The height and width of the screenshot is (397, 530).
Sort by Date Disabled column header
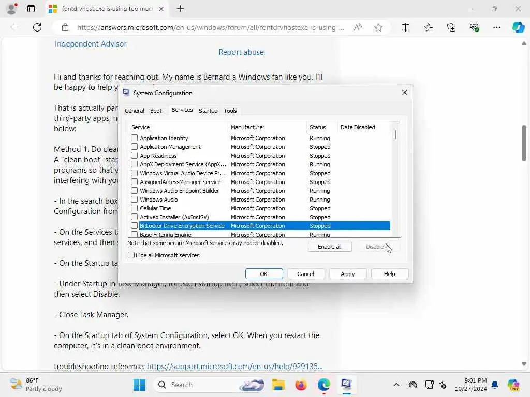(x=363, y=127)
